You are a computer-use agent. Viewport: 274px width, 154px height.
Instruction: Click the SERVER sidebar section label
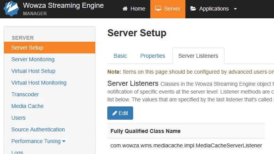[x=23, y=38]
